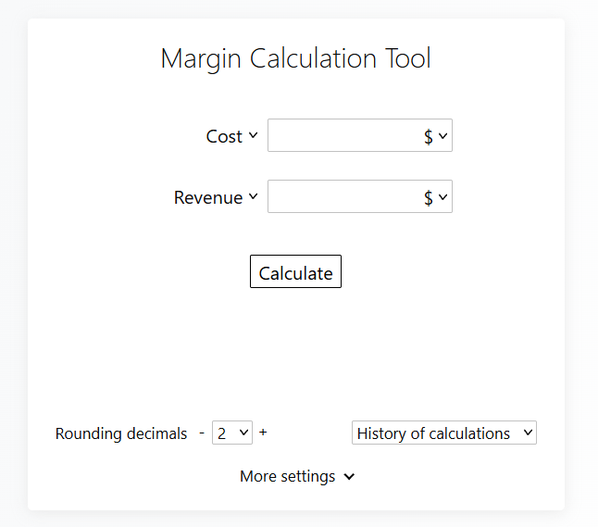Open the rounding decimals selector showing 2
This screenshot has height=527, width=598.
(231, 433)
